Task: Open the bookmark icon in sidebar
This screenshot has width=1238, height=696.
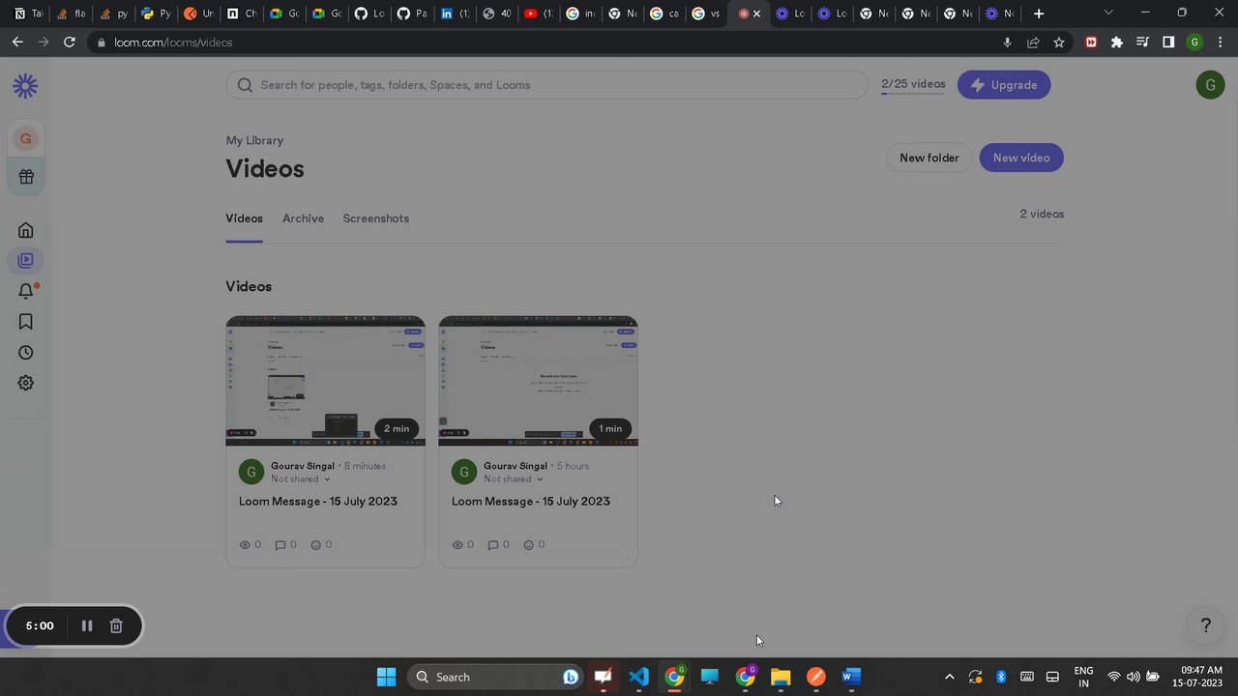Action: coord(26,322)
